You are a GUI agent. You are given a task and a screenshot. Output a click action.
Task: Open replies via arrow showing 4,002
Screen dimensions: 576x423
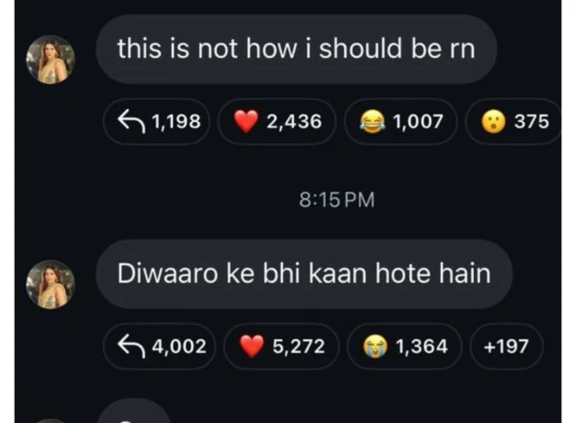point(160,346)
